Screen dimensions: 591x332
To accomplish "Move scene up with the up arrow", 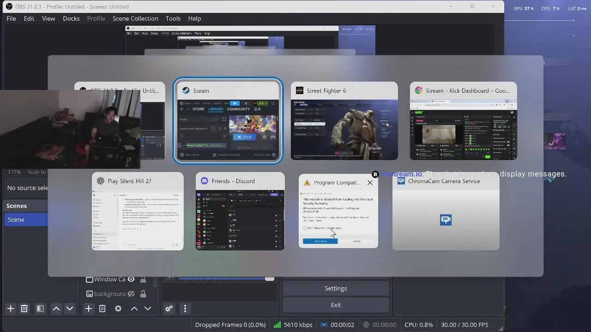I will coord(56,308).
